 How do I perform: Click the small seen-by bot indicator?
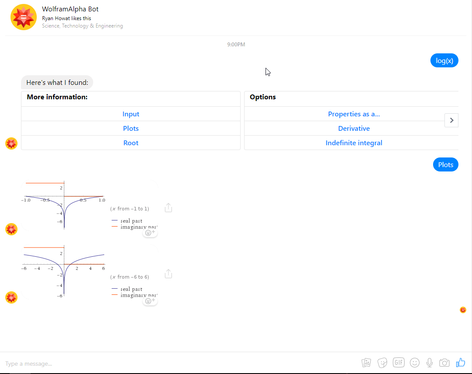[x=463, y=310]
